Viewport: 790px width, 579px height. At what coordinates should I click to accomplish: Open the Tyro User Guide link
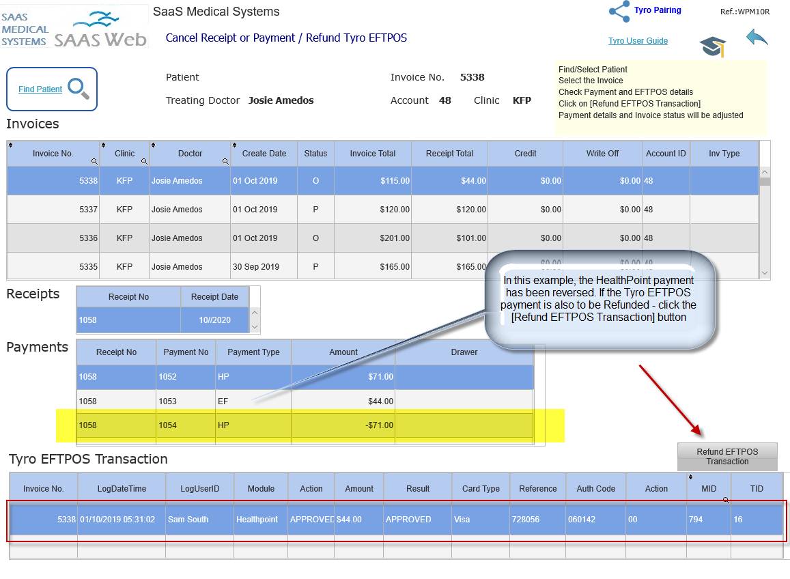click(638, 41)
